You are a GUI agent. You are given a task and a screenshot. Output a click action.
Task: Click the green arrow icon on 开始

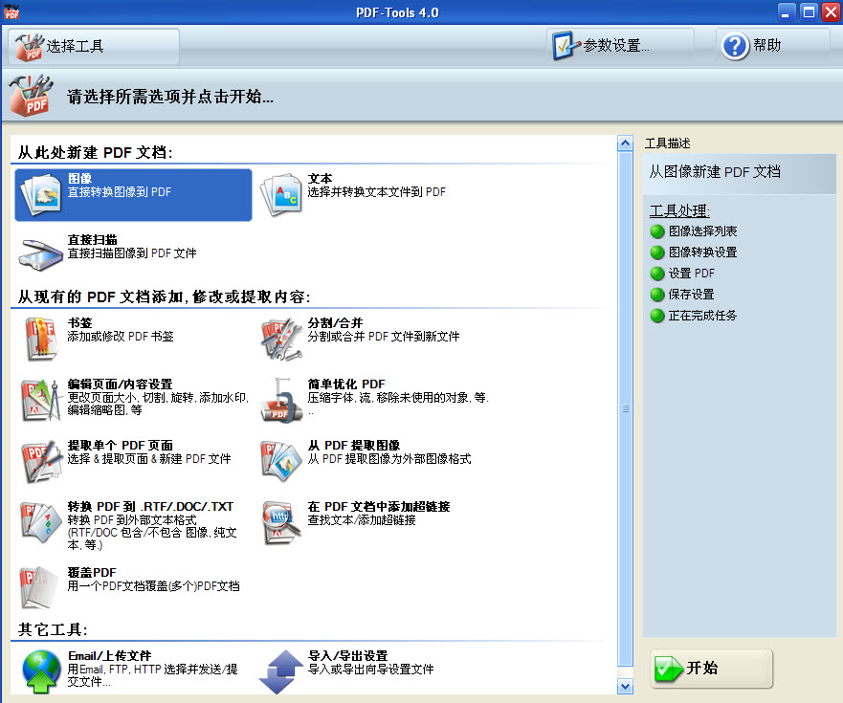coord(668,668)
